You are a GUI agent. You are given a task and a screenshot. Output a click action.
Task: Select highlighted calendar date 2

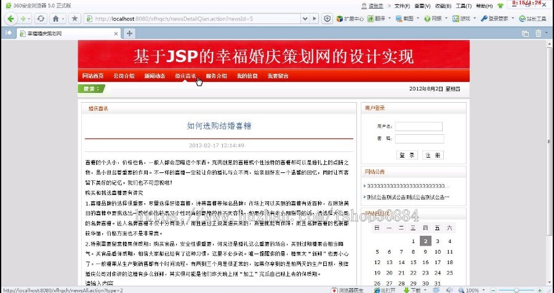click(425, 241)
